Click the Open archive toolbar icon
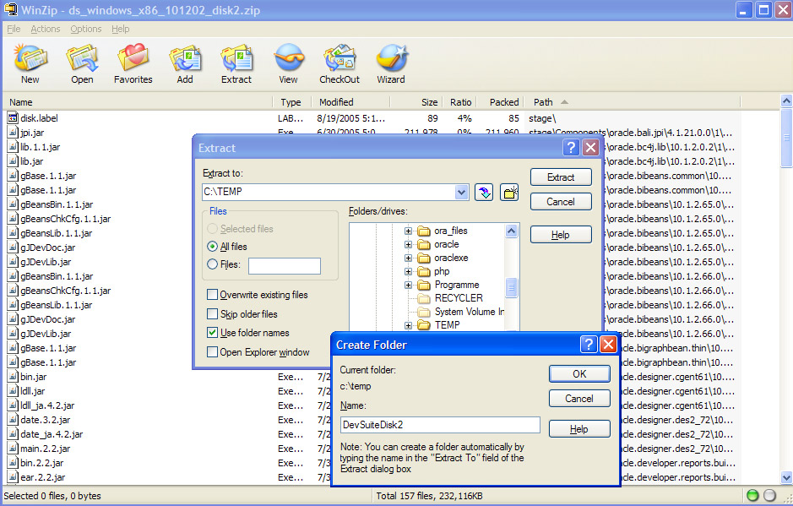The height and width of the screenshot is (506, 793). tap(82, 63)
